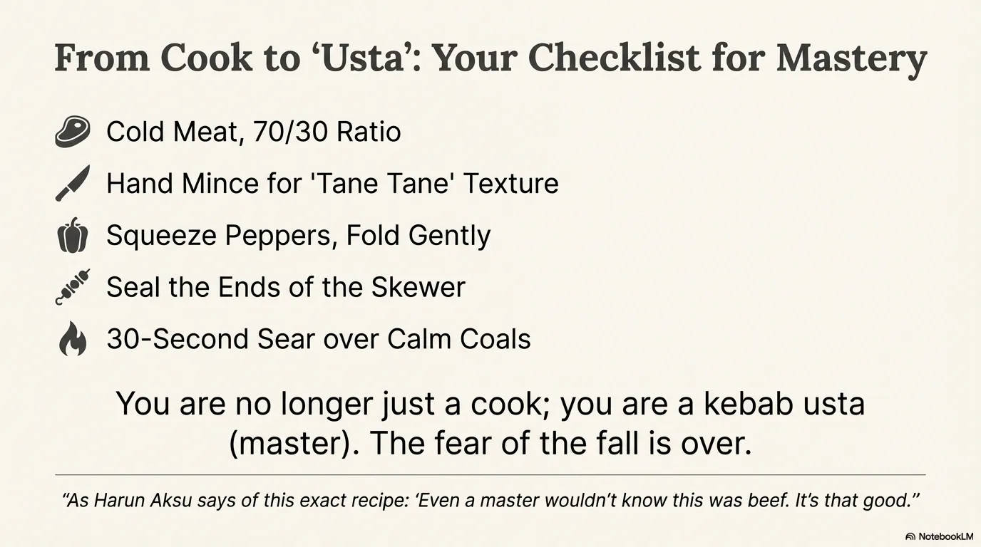
Task: Click the horizontal divider line above quote
Action: tap(490, 474)
